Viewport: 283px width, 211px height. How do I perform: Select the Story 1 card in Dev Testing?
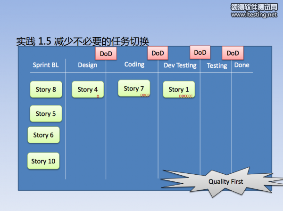click(x=179, y=89)
